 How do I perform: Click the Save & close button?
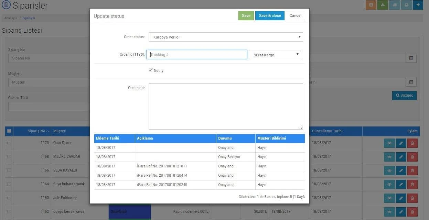[x=270, y=15]
